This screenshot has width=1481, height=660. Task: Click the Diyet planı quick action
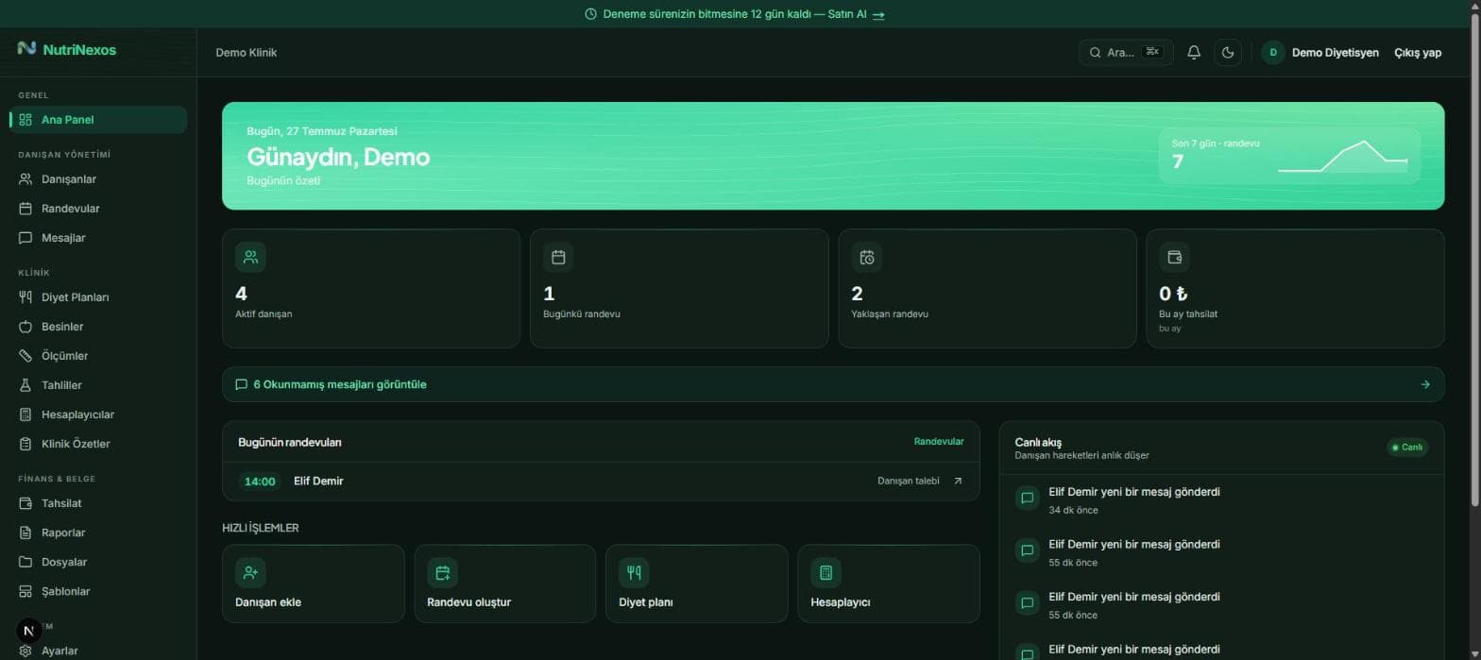pyautogui.click(x=697, y=584)
